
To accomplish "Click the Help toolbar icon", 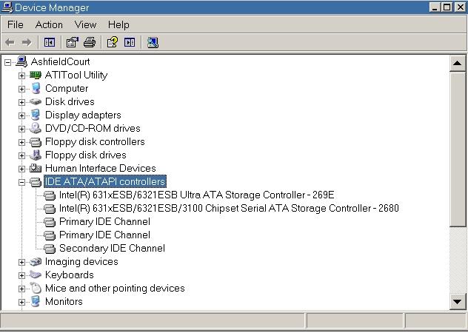I will click(113, 42).
